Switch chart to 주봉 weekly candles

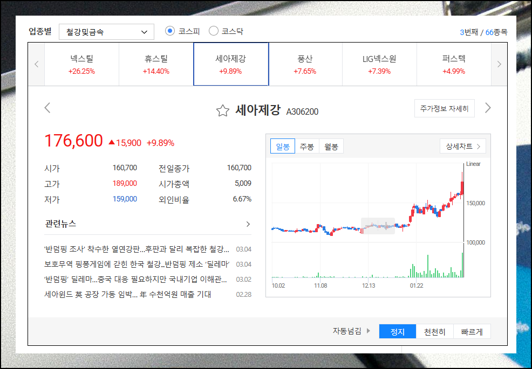(x=307, y=147)
